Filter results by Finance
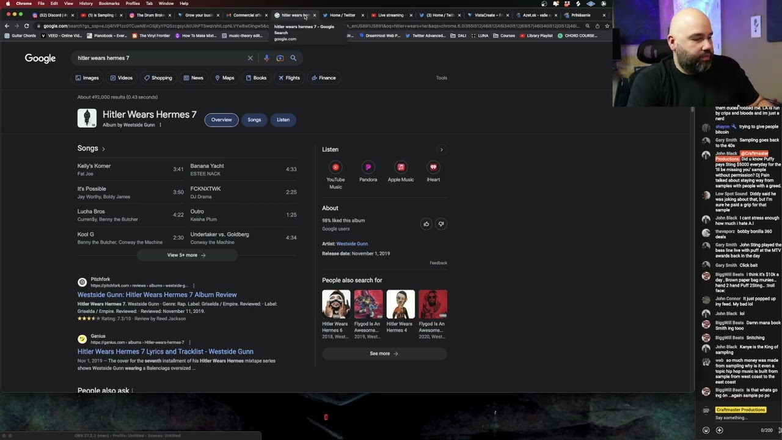This screenshot has width=782, height=440. click(x=323, y=78)
